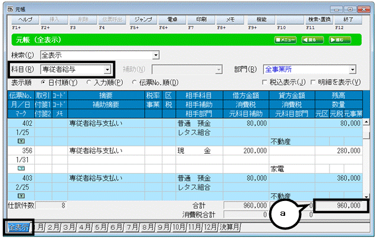
Task: Click the 貸方金額 column header
Action: click(x=292, y=96)
